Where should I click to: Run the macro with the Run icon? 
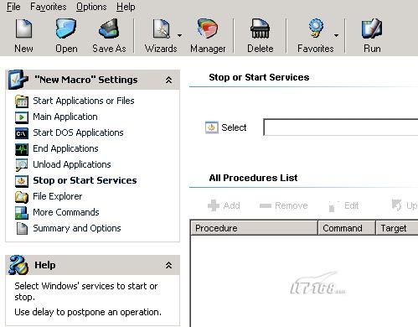372,29
